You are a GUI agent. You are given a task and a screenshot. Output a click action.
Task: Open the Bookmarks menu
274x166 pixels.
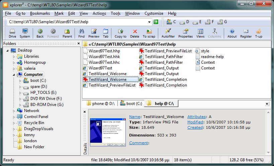coord(40,13)
